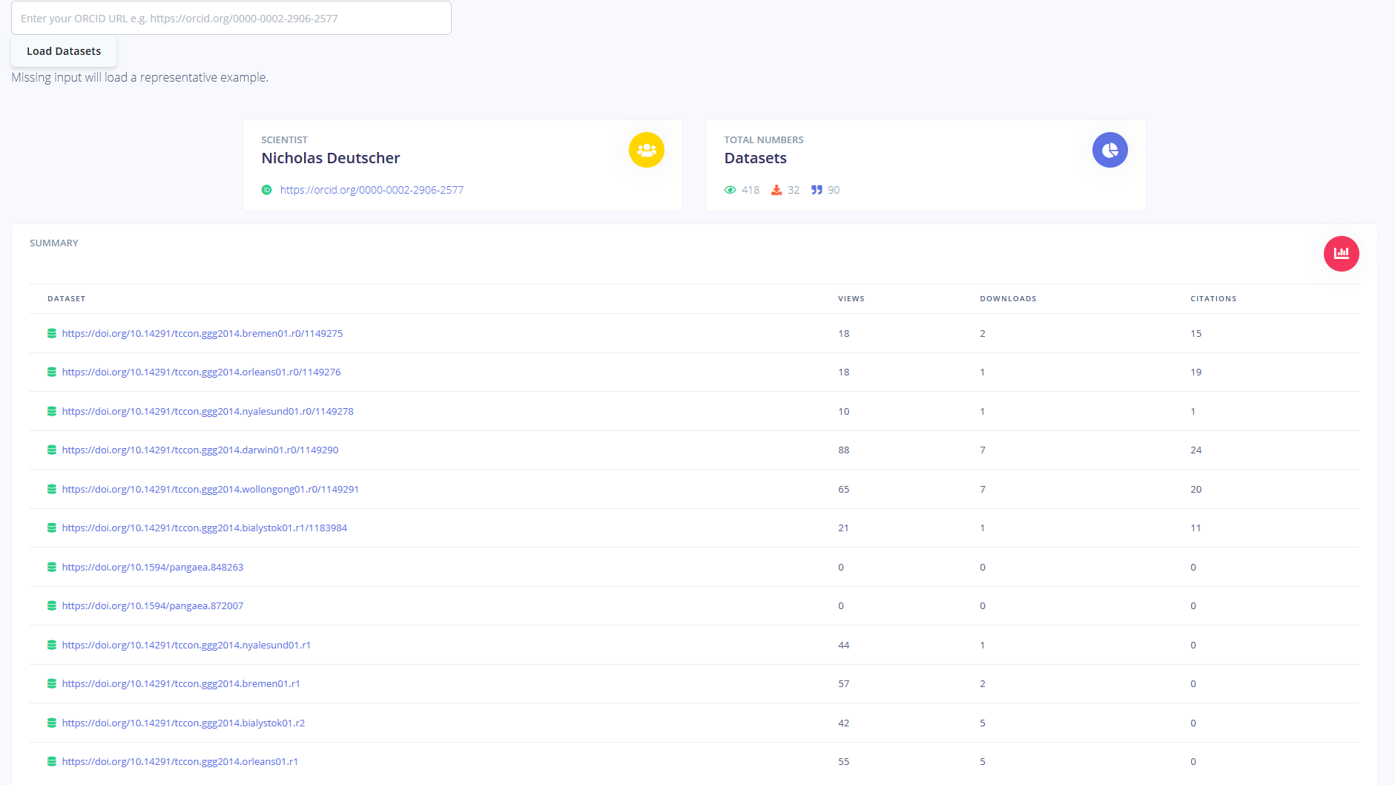Click the green eye views icon
This screenshot has width=1395, height=785.
click(x=730, y=190)
